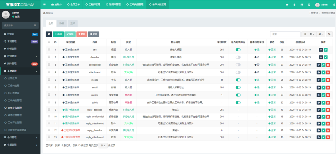Check the checkbox for row ID 13
Screen dimensions: 336x154
pyautogui.click(x=49, y=137)
